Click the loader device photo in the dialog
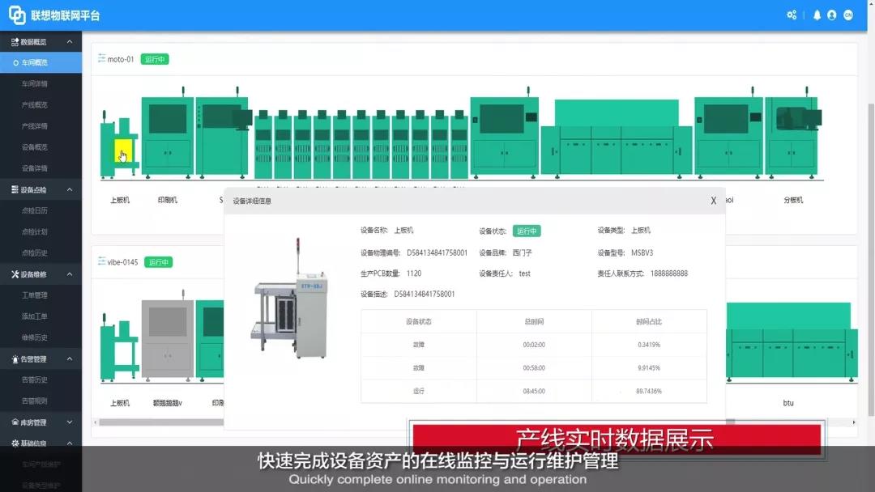The height and width of the screenshot is (492, 875). pyautogui.click(x=289, y=298)
